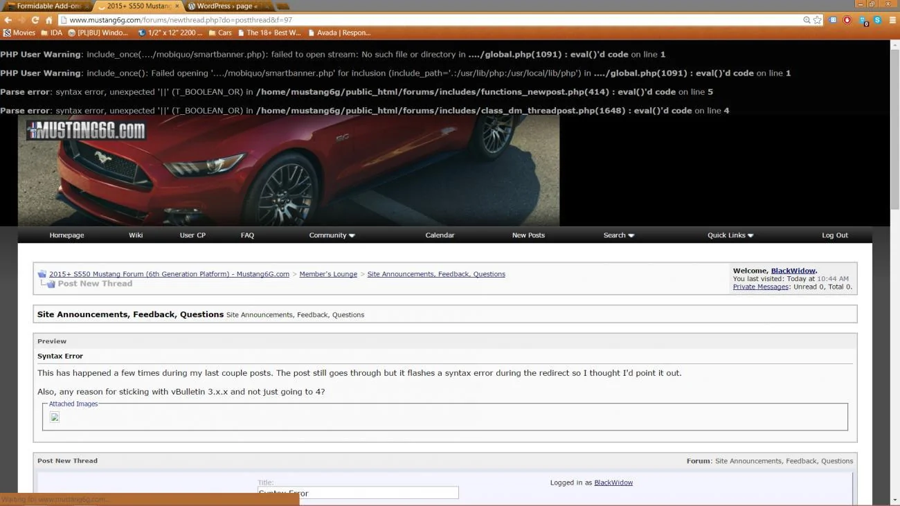Open the blue tag extension icon
Screen dimensions: 900x506
(833, 20)
